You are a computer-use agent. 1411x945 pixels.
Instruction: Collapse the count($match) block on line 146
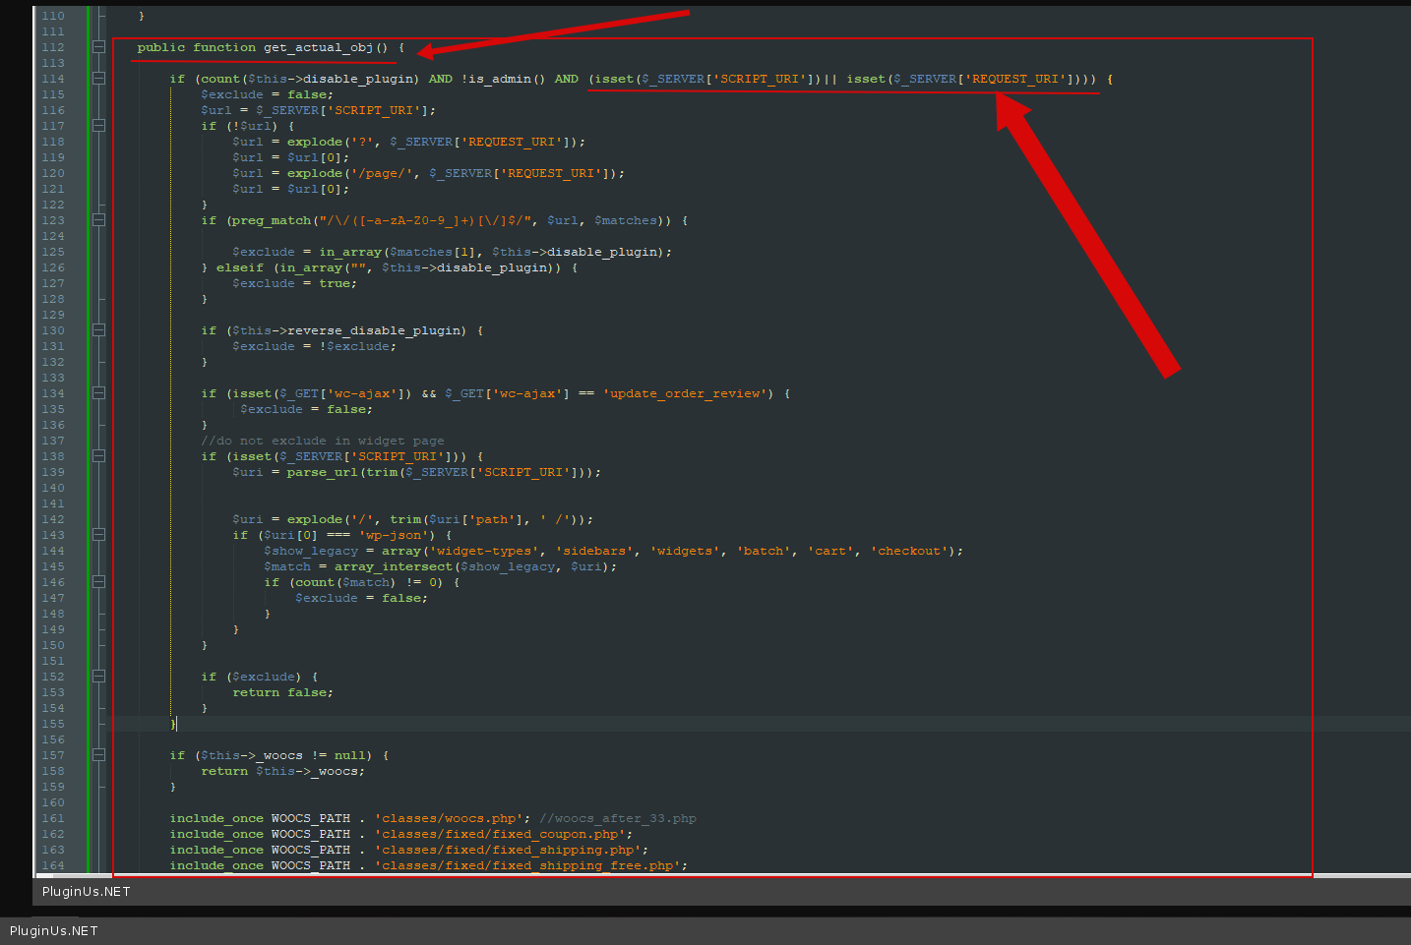pos(98,582)
